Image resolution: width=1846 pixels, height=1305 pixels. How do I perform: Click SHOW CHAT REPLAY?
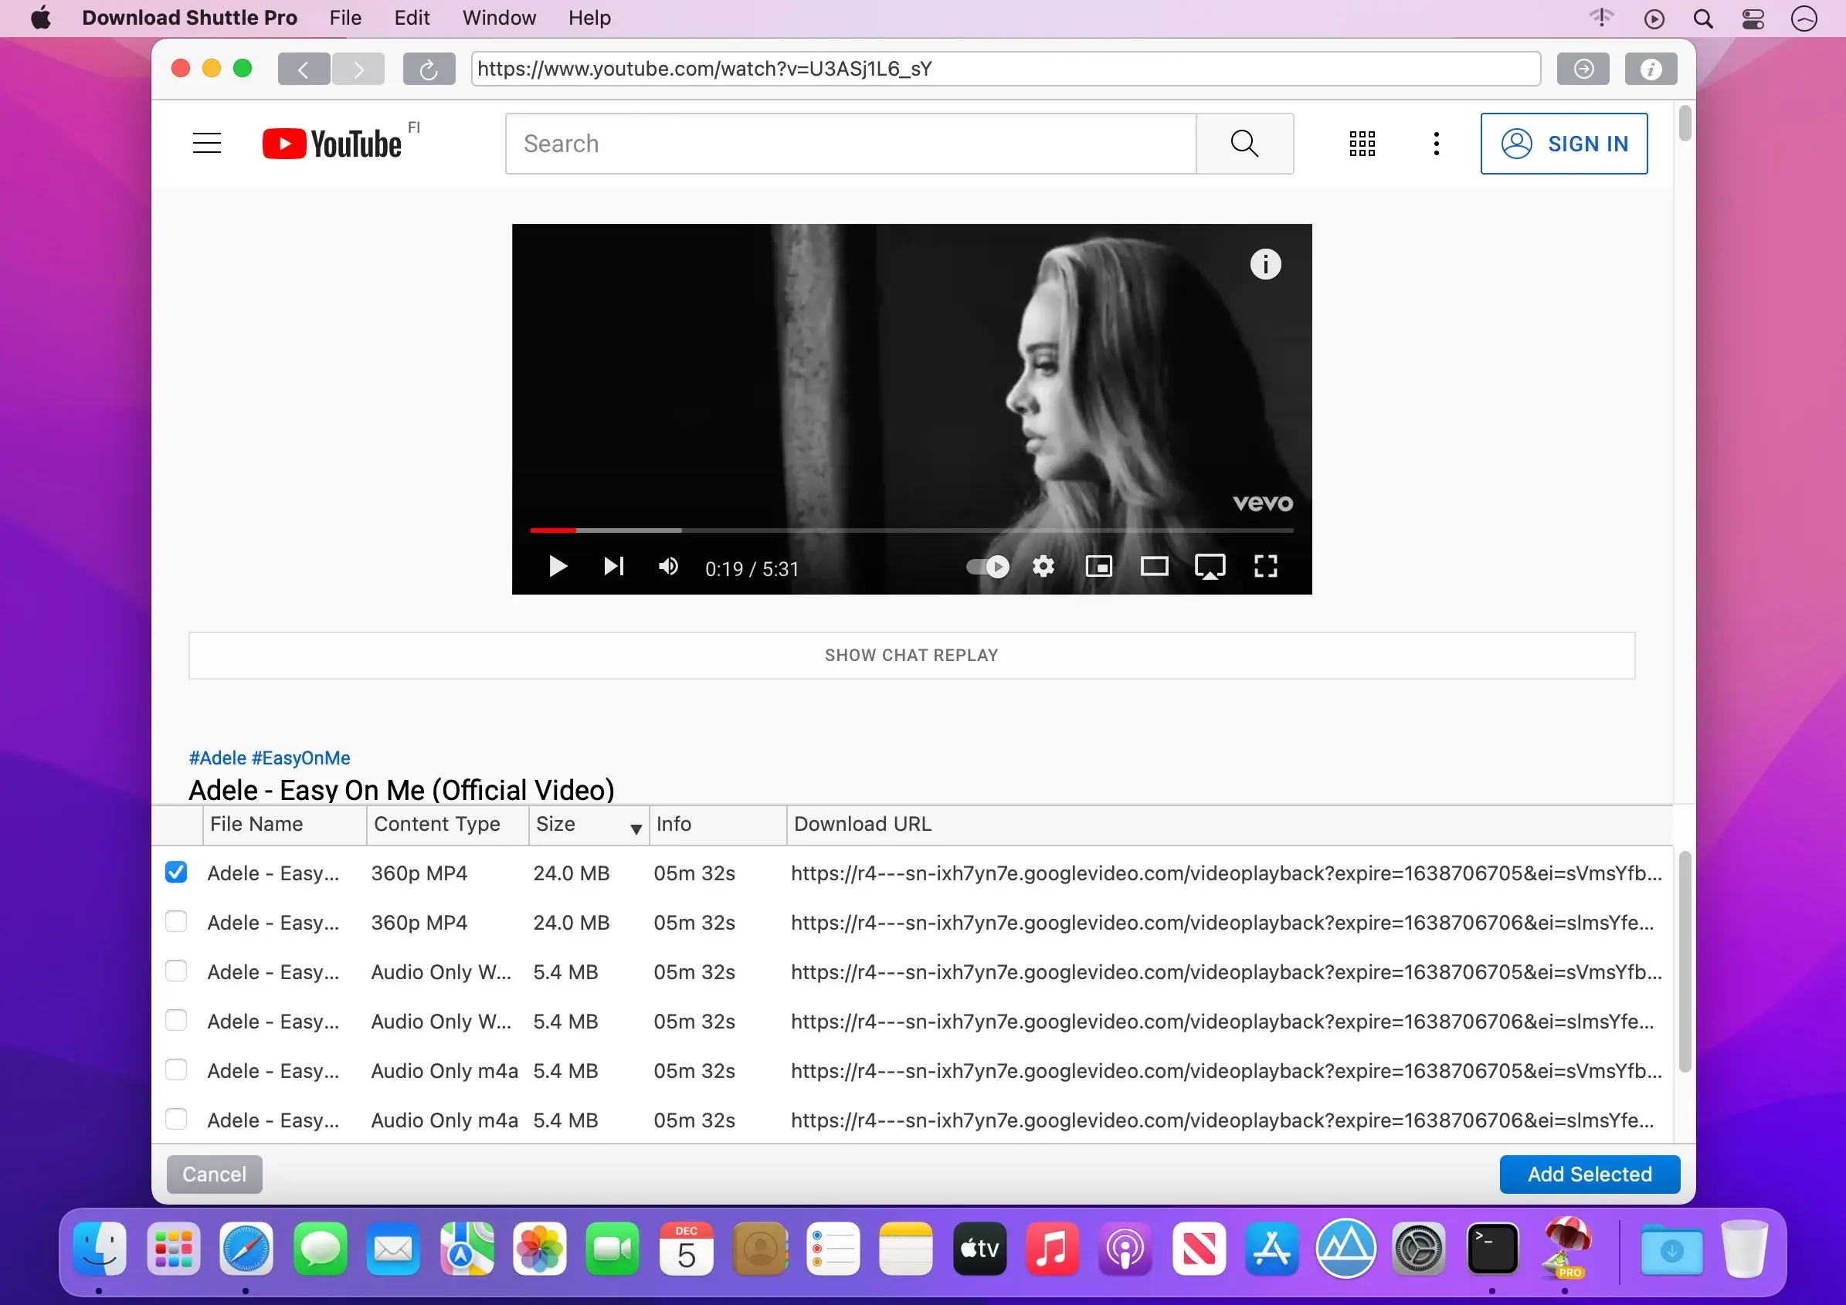click(x=911, y=655)
